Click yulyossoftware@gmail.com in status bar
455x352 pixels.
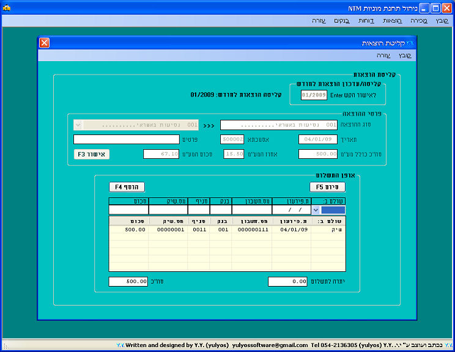270,345
